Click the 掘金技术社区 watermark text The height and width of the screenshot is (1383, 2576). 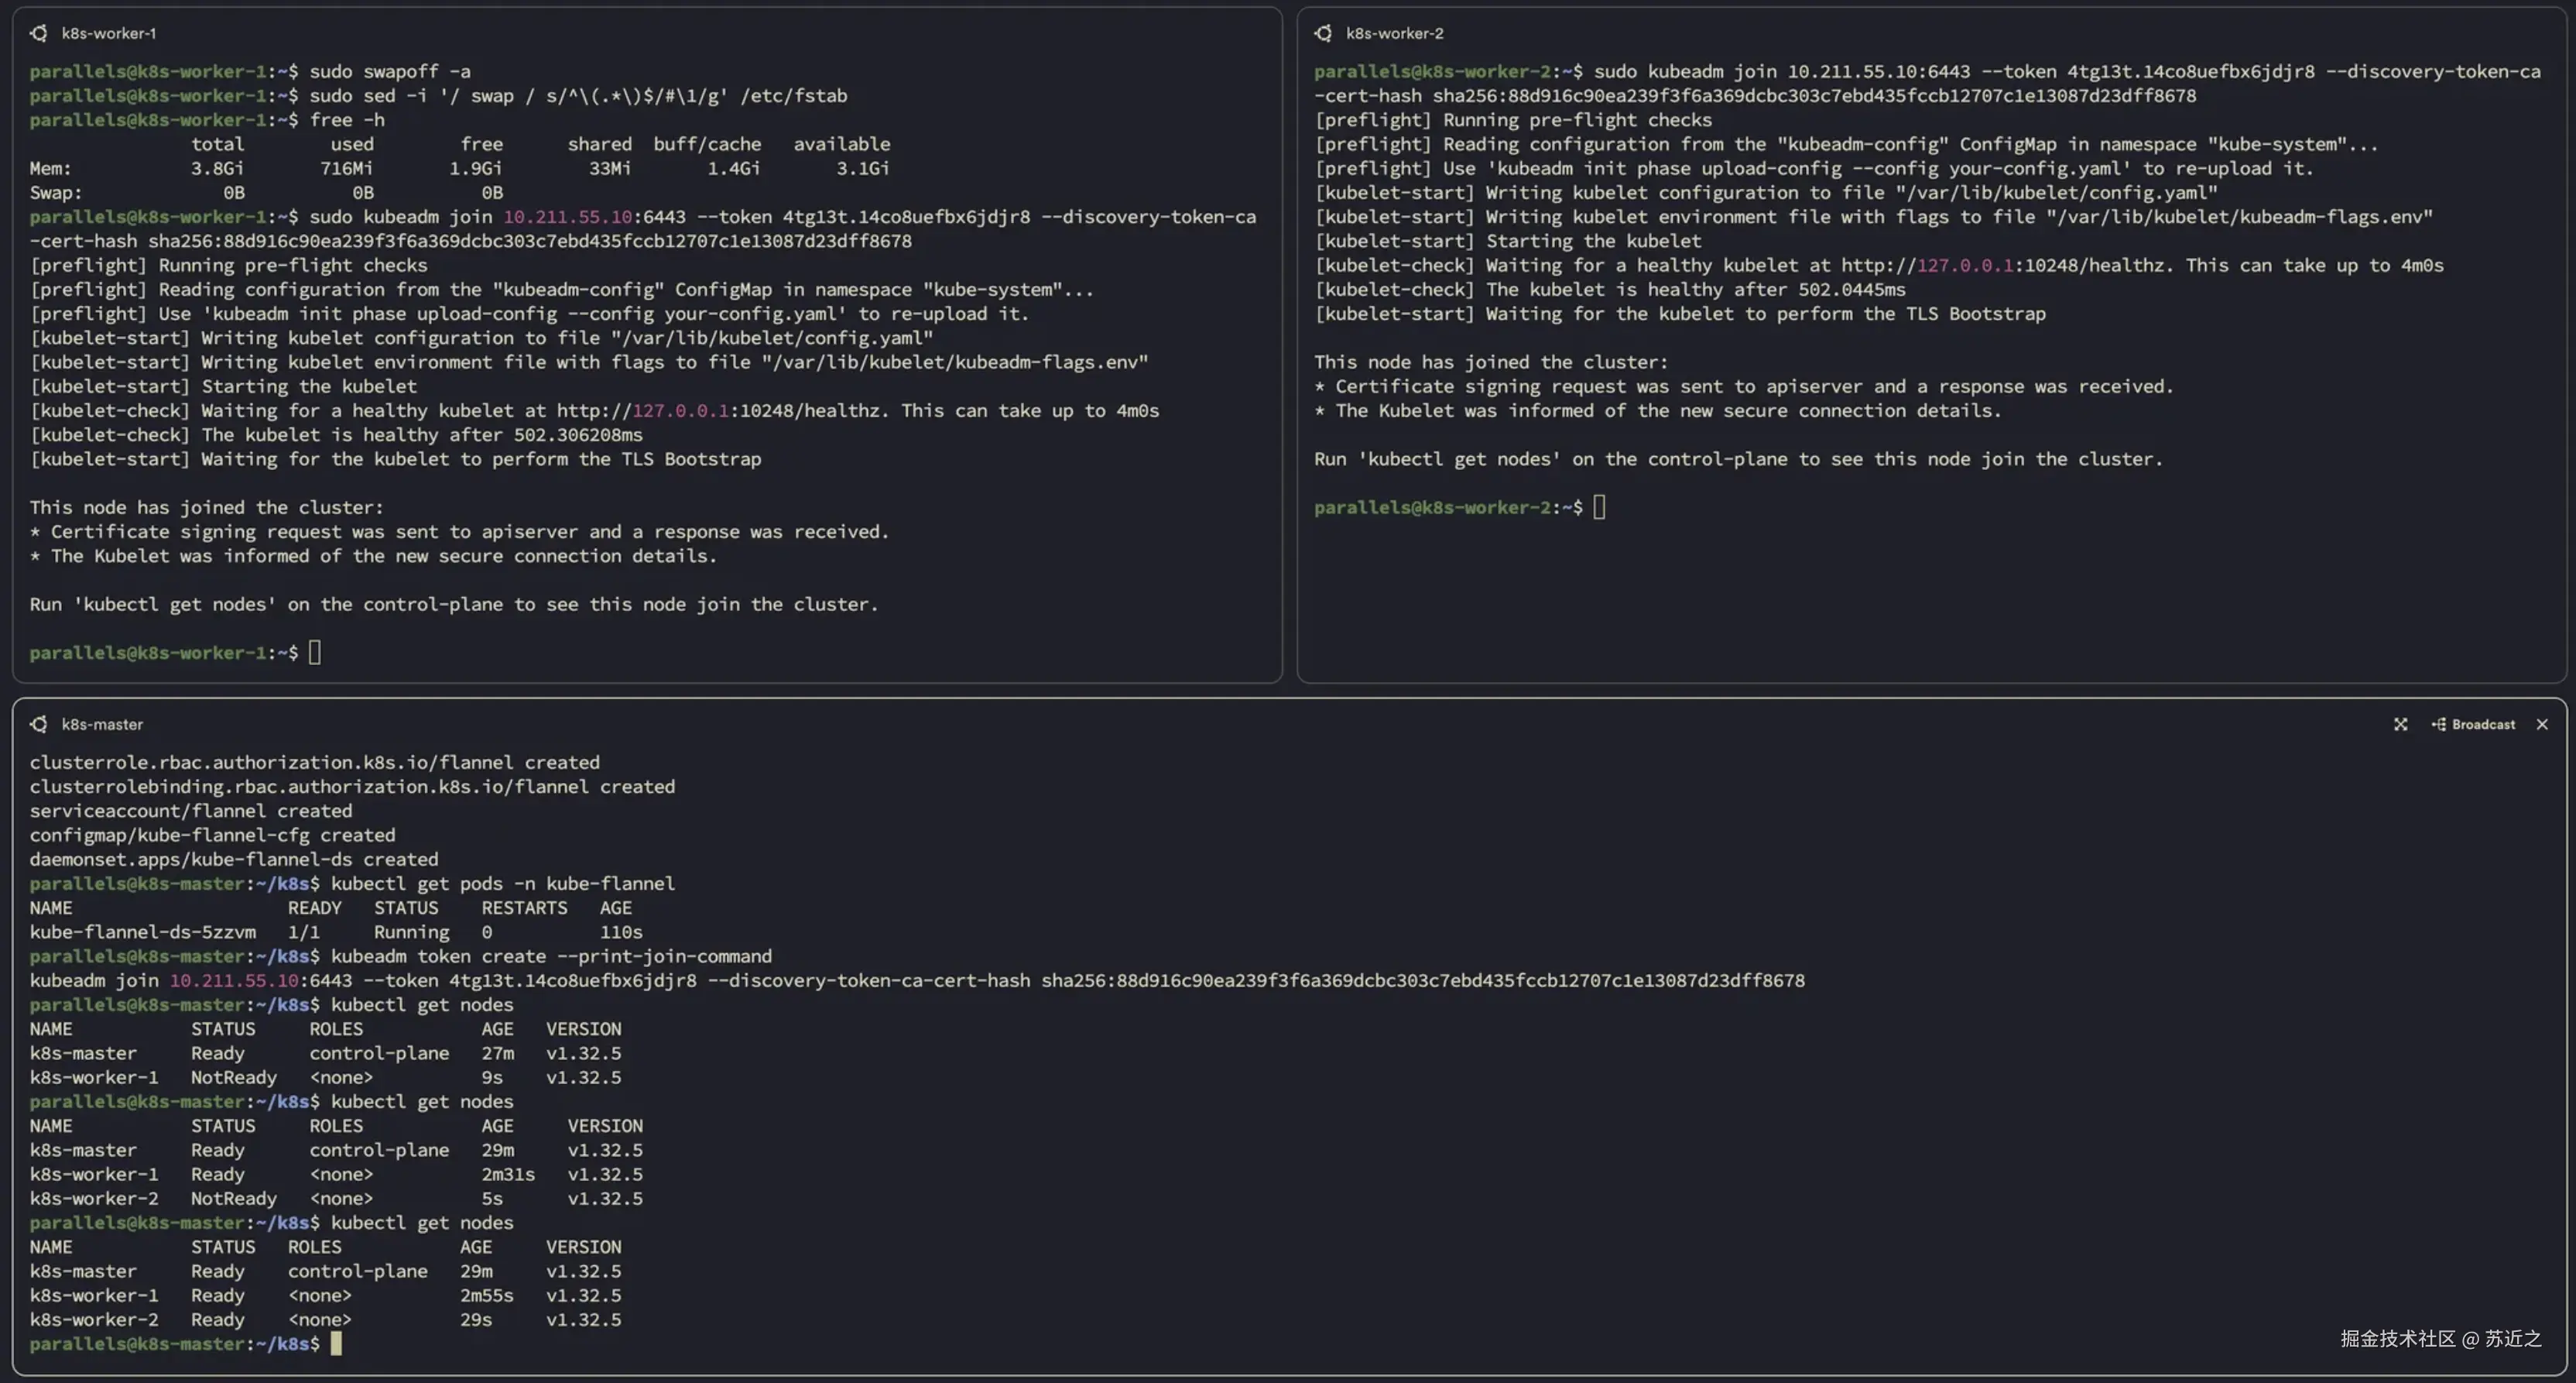click(x=2397, y=1338)
